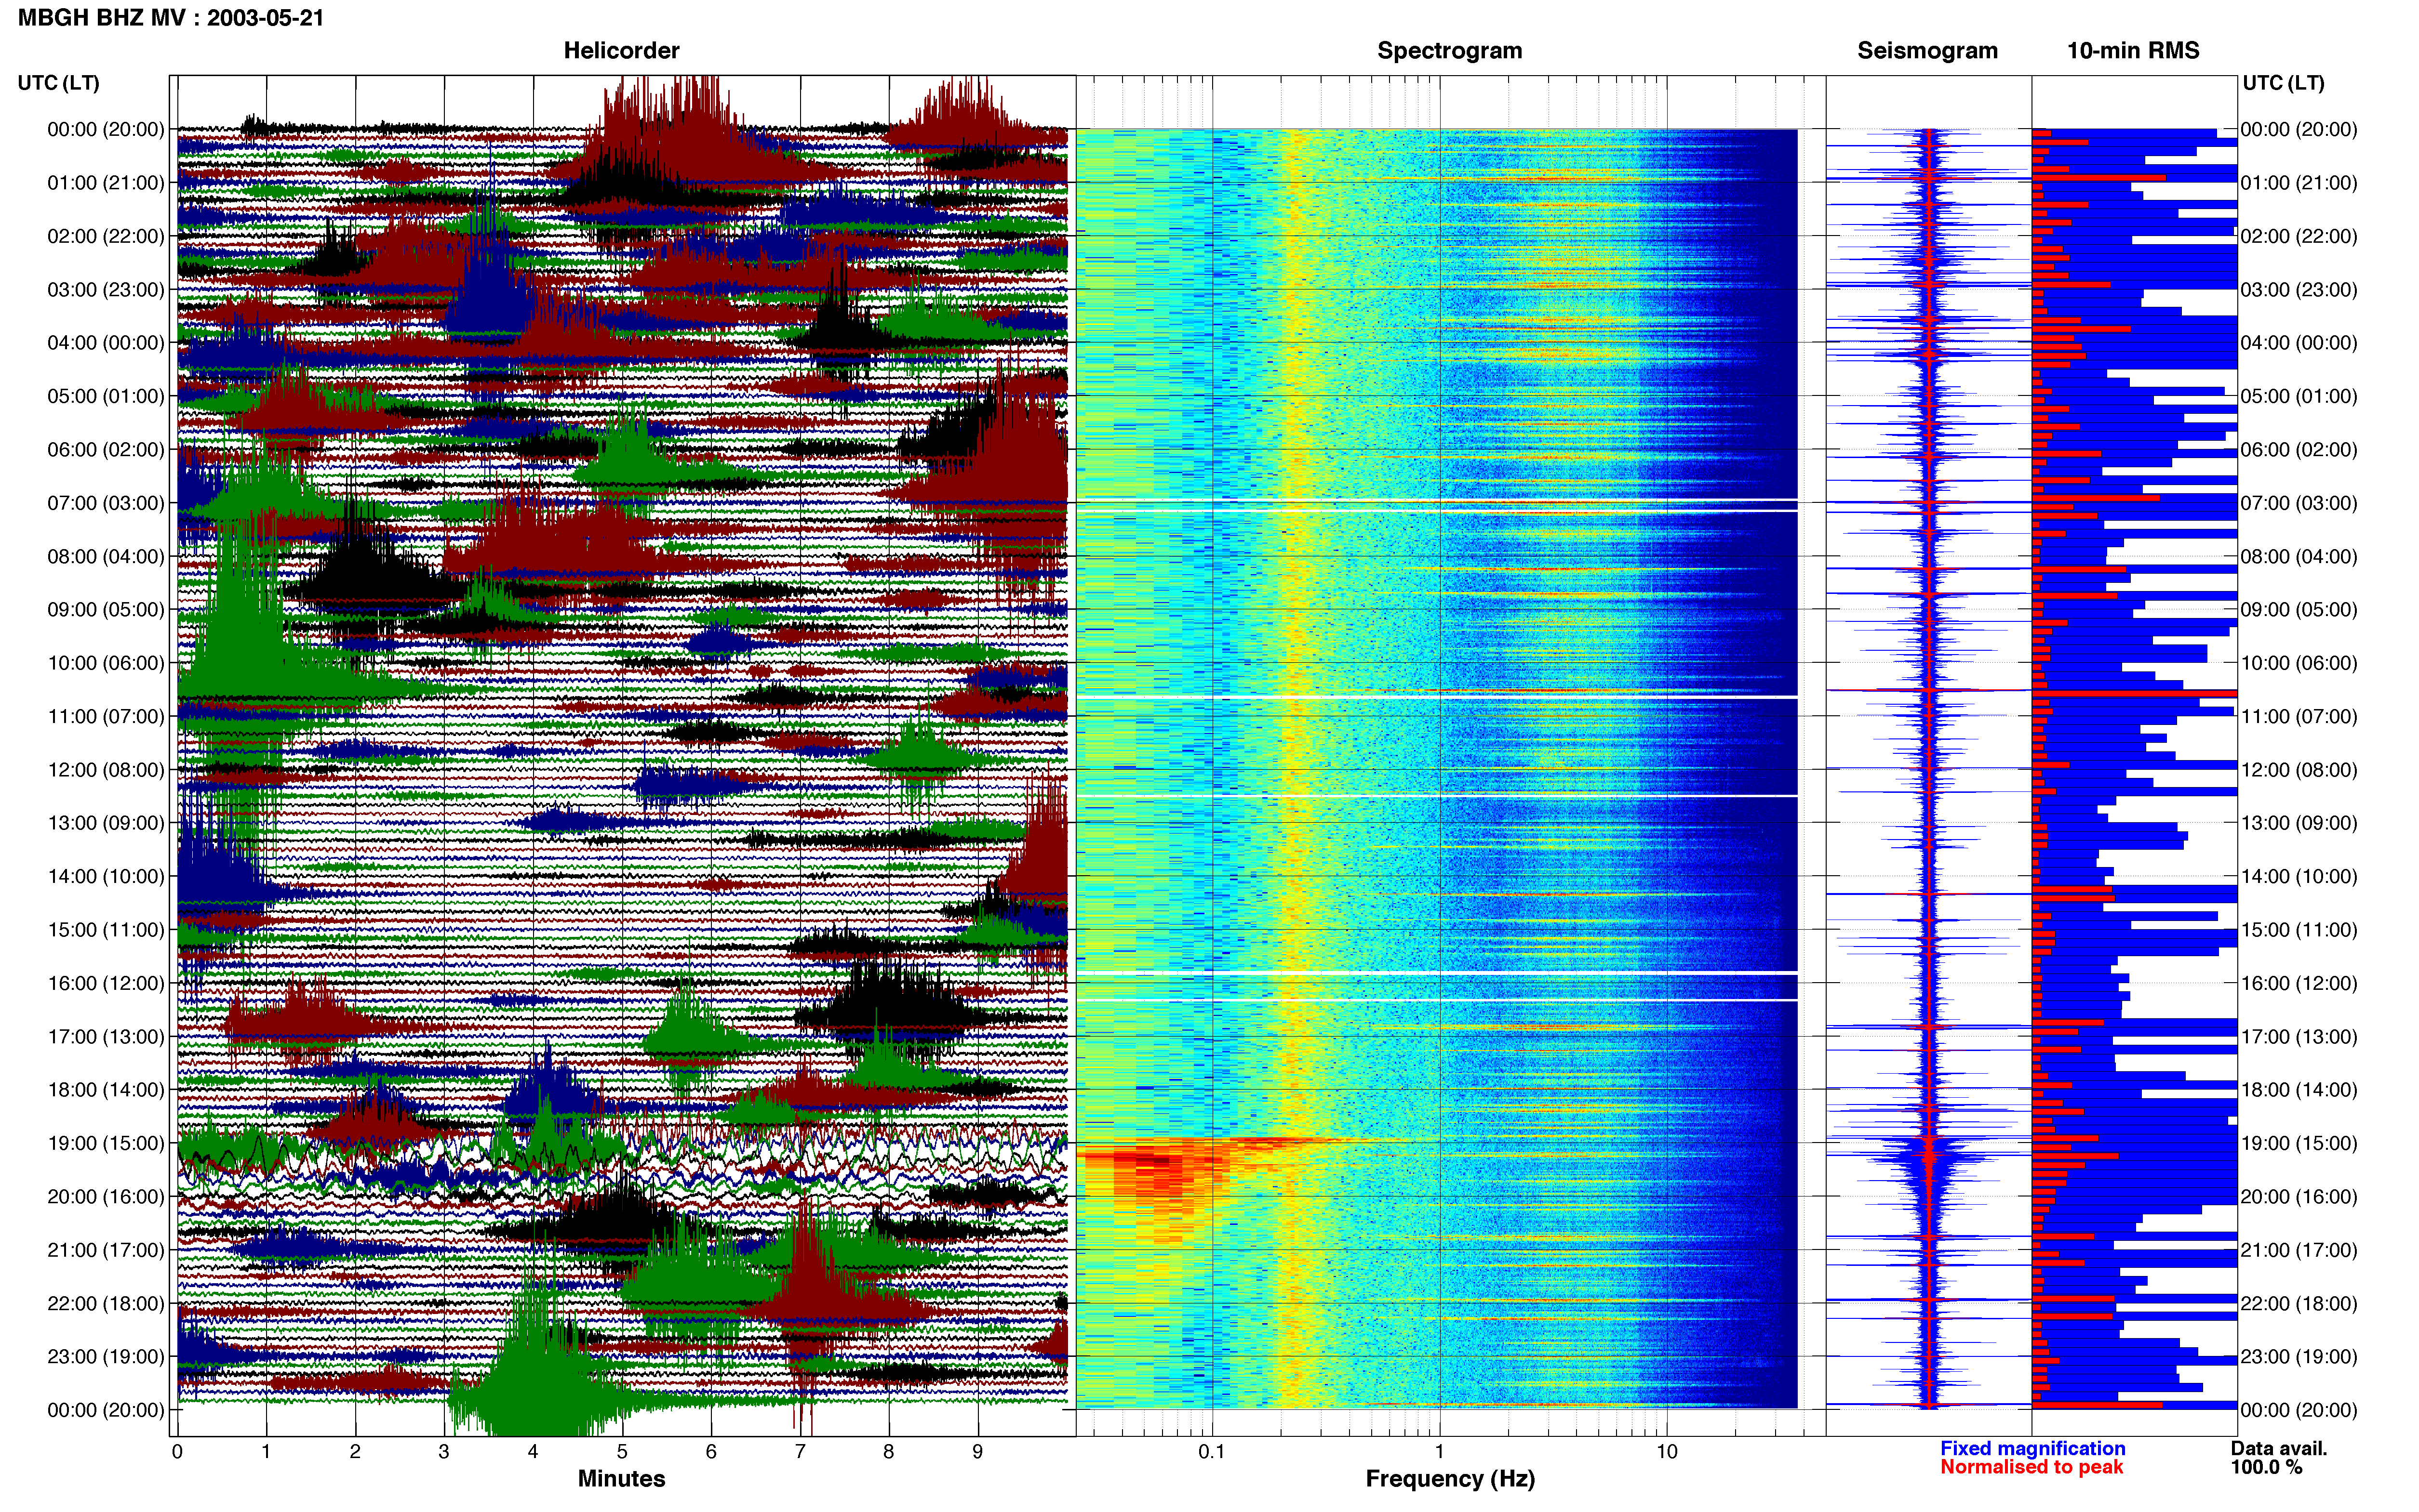Click the left axis label '12:00 (08:00)'
The height and width of the screenshot is (1512, 2419).
click(x=105, y=770)
